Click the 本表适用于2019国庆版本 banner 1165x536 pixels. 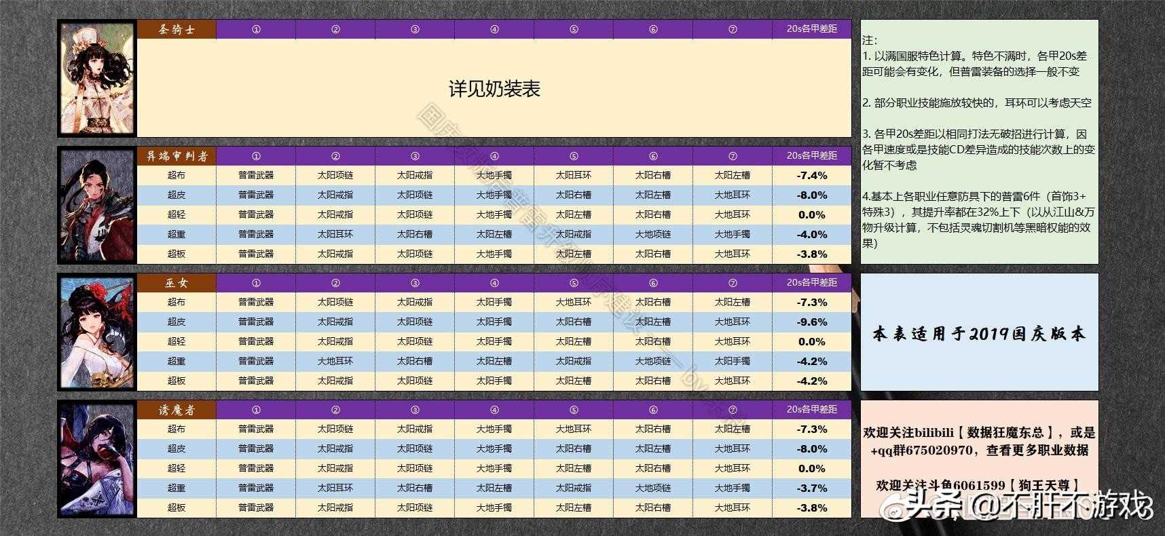(x=979, y=334)
